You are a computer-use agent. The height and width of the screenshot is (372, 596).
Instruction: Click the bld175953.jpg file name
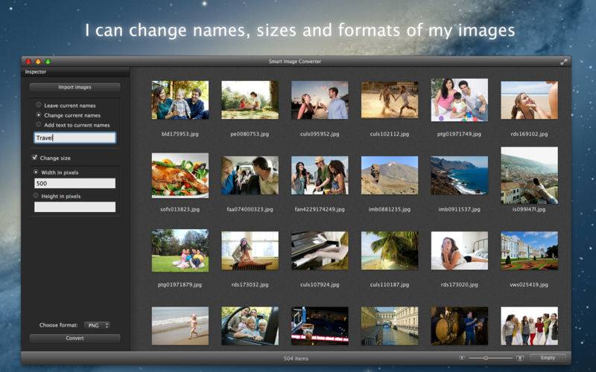pyautogui.click(x=180, y=134)
